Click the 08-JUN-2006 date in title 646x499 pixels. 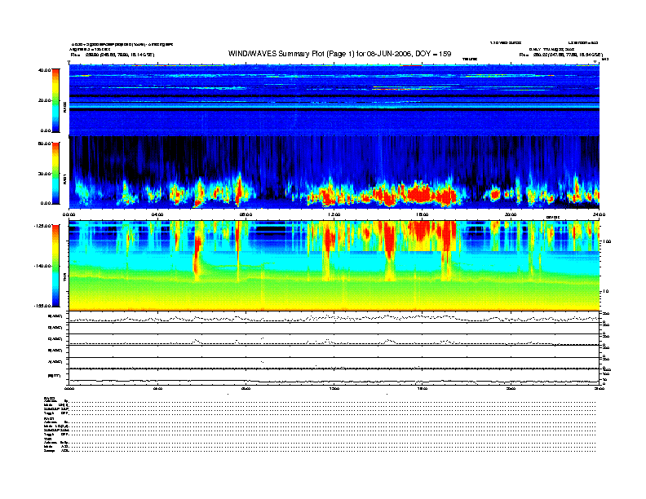pyautogui.click(x=389, y=54)
